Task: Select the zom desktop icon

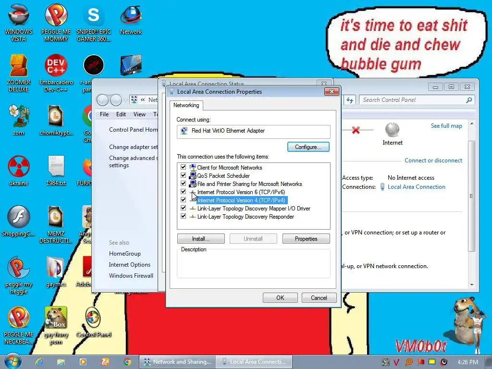Action: point(19,120)
